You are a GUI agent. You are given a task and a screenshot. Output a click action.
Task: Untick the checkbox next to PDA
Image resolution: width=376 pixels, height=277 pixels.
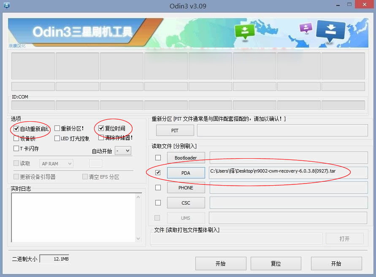coord(158,173)
